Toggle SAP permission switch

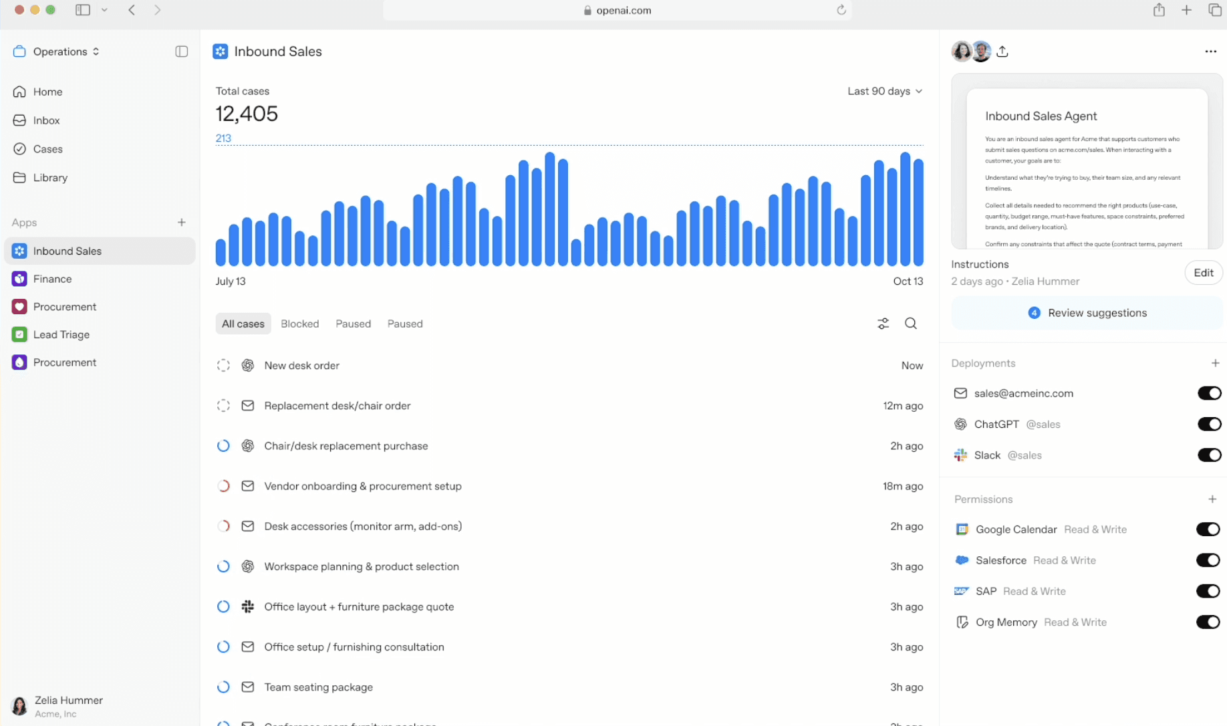tap(1208, 591)
